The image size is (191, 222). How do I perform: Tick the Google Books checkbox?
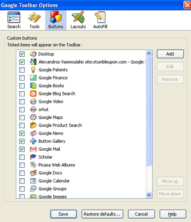click(x=22, y=86)
